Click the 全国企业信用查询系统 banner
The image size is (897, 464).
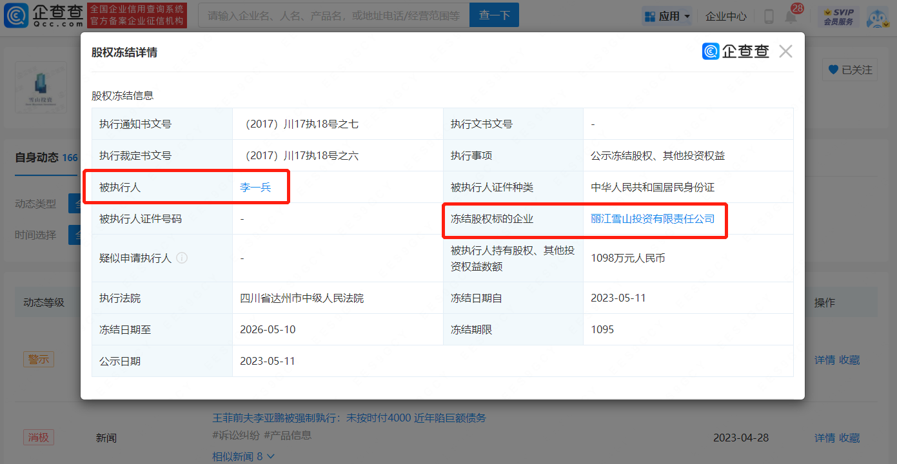pyautogui.click(x=137, y=15)
